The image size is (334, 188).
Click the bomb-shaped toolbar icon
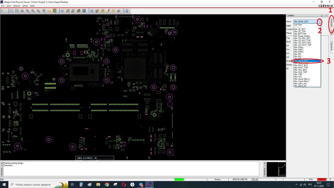(x=119, y=11)
